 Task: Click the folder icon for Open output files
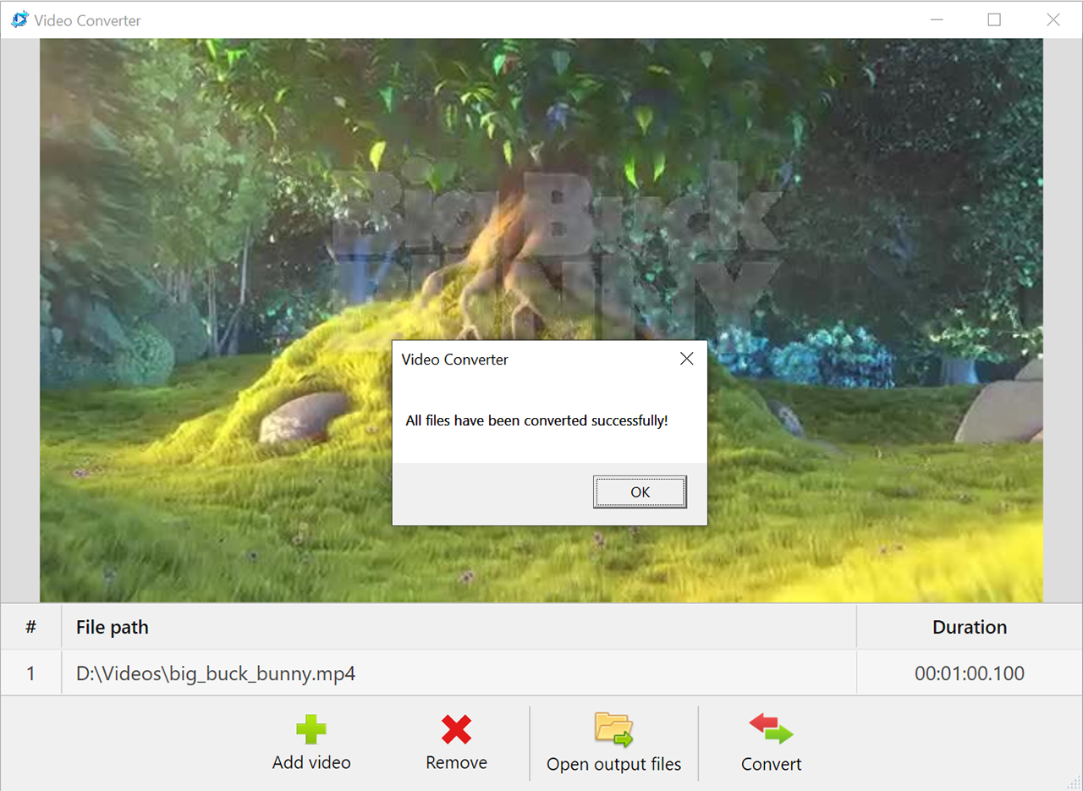point(613,729)
